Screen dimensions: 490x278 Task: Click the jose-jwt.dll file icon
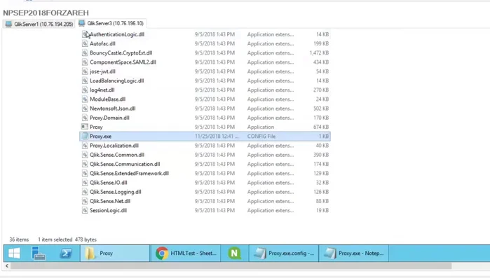[85, 71]
